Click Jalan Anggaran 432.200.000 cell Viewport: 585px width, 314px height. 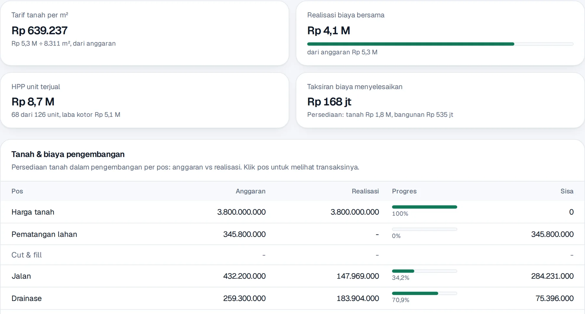244,276
